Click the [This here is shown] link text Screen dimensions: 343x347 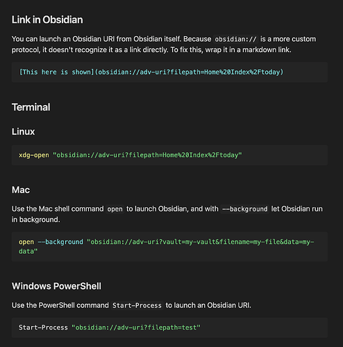point(56,72)
